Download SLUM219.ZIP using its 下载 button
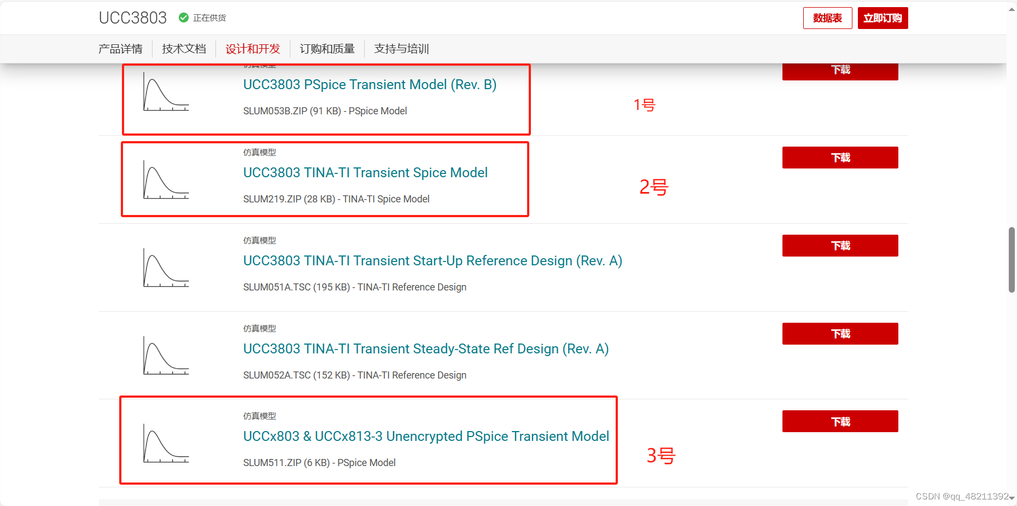Viewport: 1017px width, 506px height. (840, 158)
